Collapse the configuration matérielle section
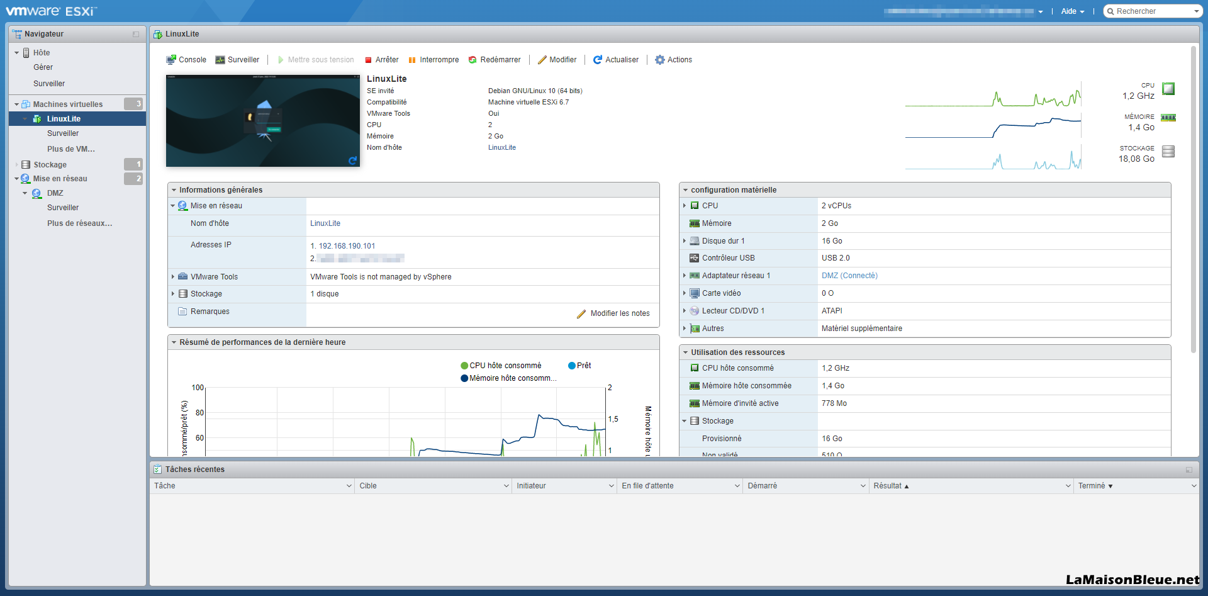Screen dimensions: 1208x596 coord(686,190)
